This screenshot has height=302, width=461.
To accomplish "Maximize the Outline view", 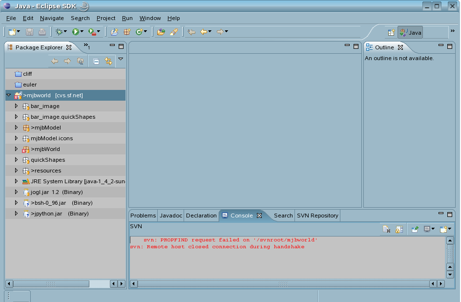I will point(450,46).
